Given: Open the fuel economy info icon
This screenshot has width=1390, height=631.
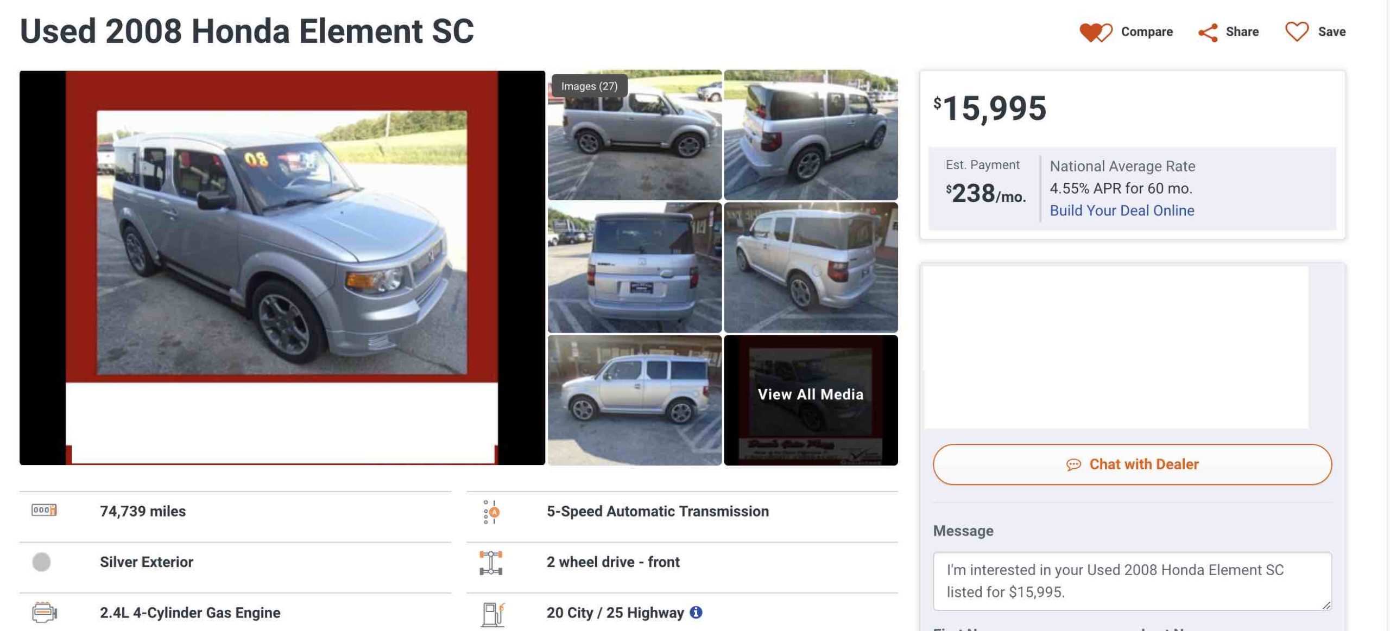Looking at the screenshot, I should [696, 613].
